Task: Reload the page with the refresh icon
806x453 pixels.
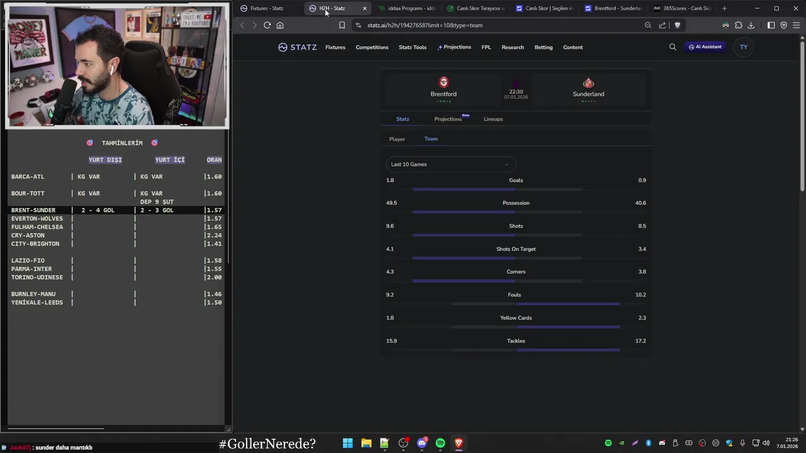Action: point(267,25)
